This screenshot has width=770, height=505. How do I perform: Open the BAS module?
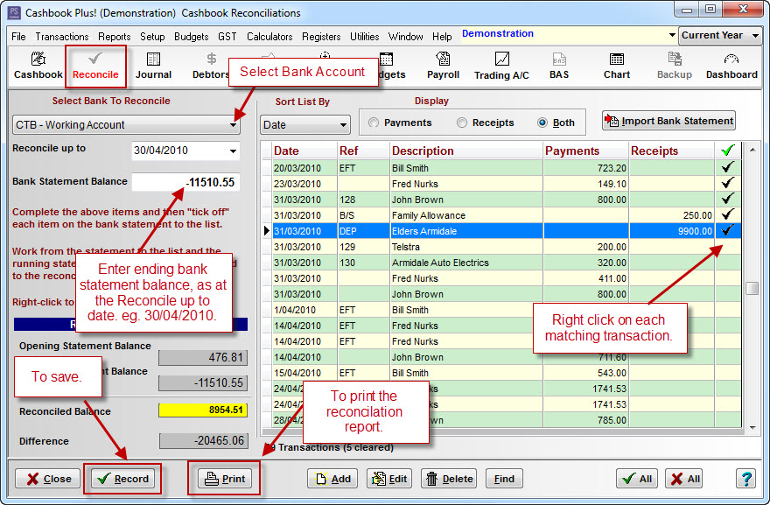(x=560, y=67)
